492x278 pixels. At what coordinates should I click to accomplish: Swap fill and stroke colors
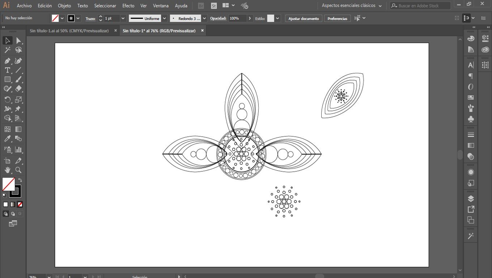point(20,180)
